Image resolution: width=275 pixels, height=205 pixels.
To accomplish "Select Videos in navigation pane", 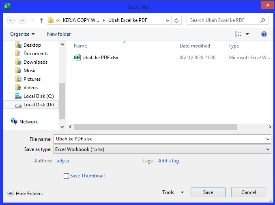I will (x=30, y=88).
